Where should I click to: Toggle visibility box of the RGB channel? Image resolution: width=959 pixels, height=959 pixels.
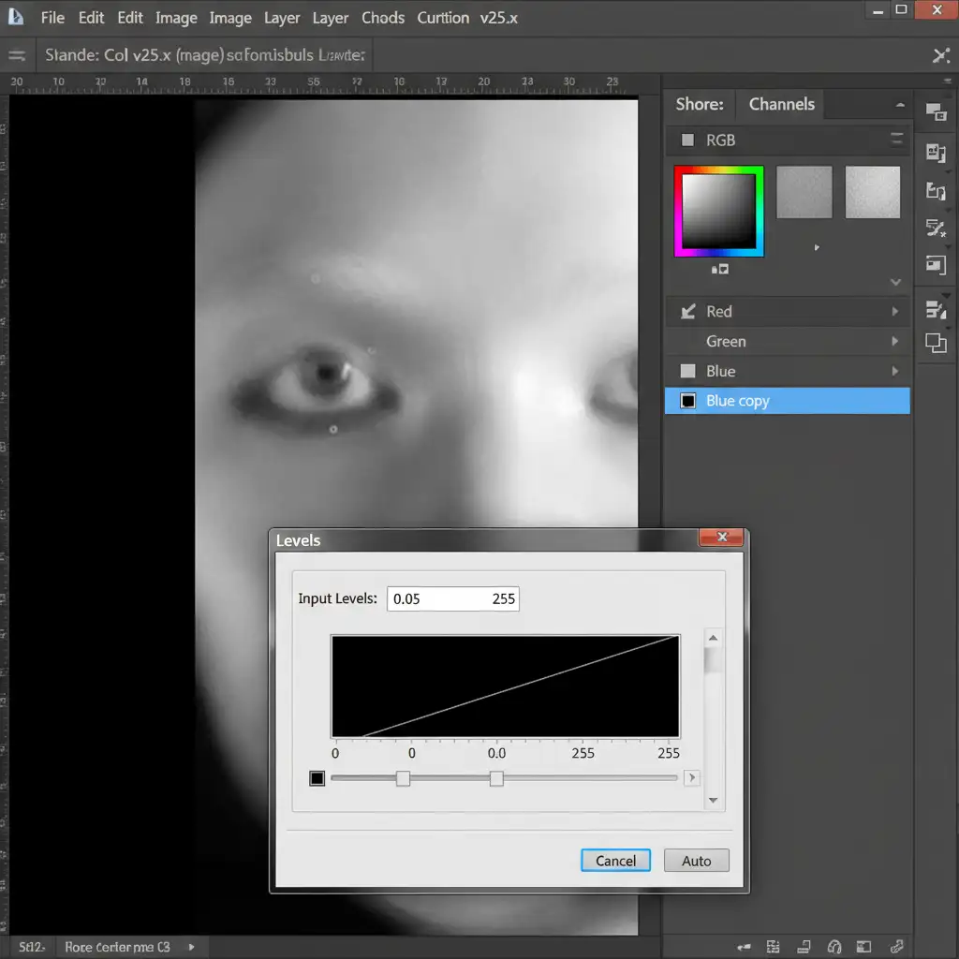[688, 140]
